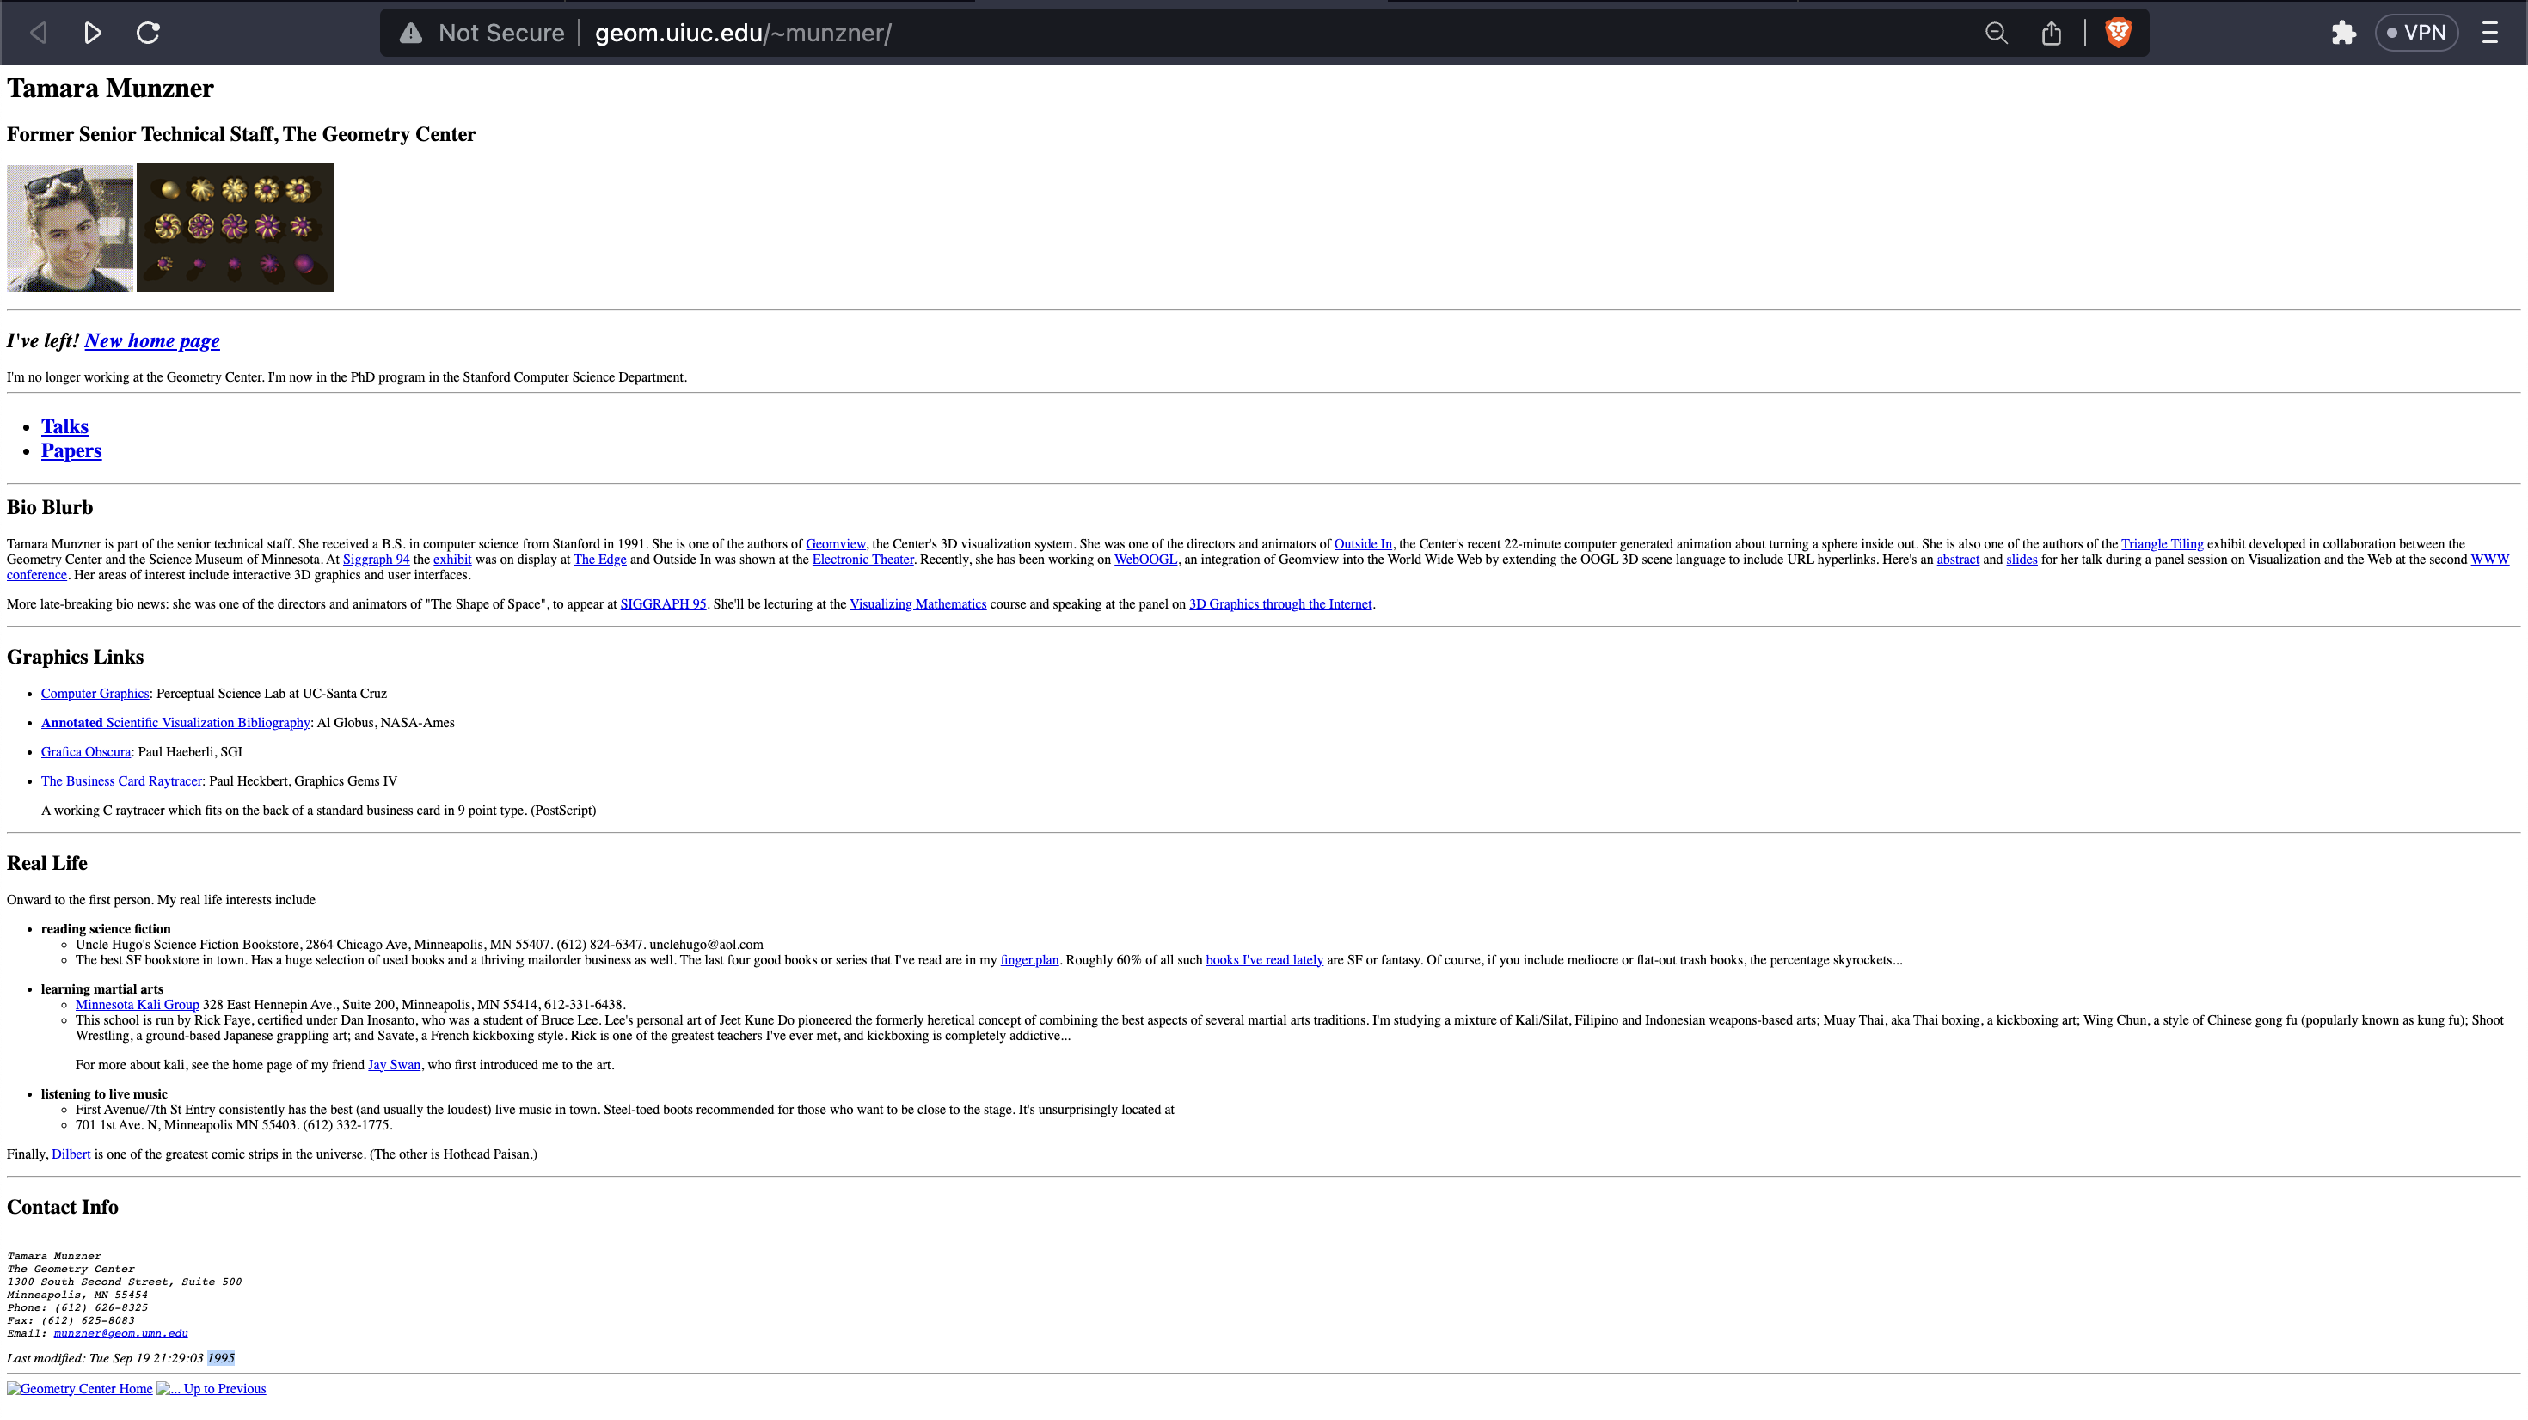Click the share icon in address bar

(x=2051, y=34)
